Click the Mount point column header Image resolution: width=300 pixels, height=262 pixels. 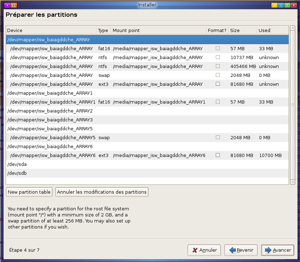[158, 31]
